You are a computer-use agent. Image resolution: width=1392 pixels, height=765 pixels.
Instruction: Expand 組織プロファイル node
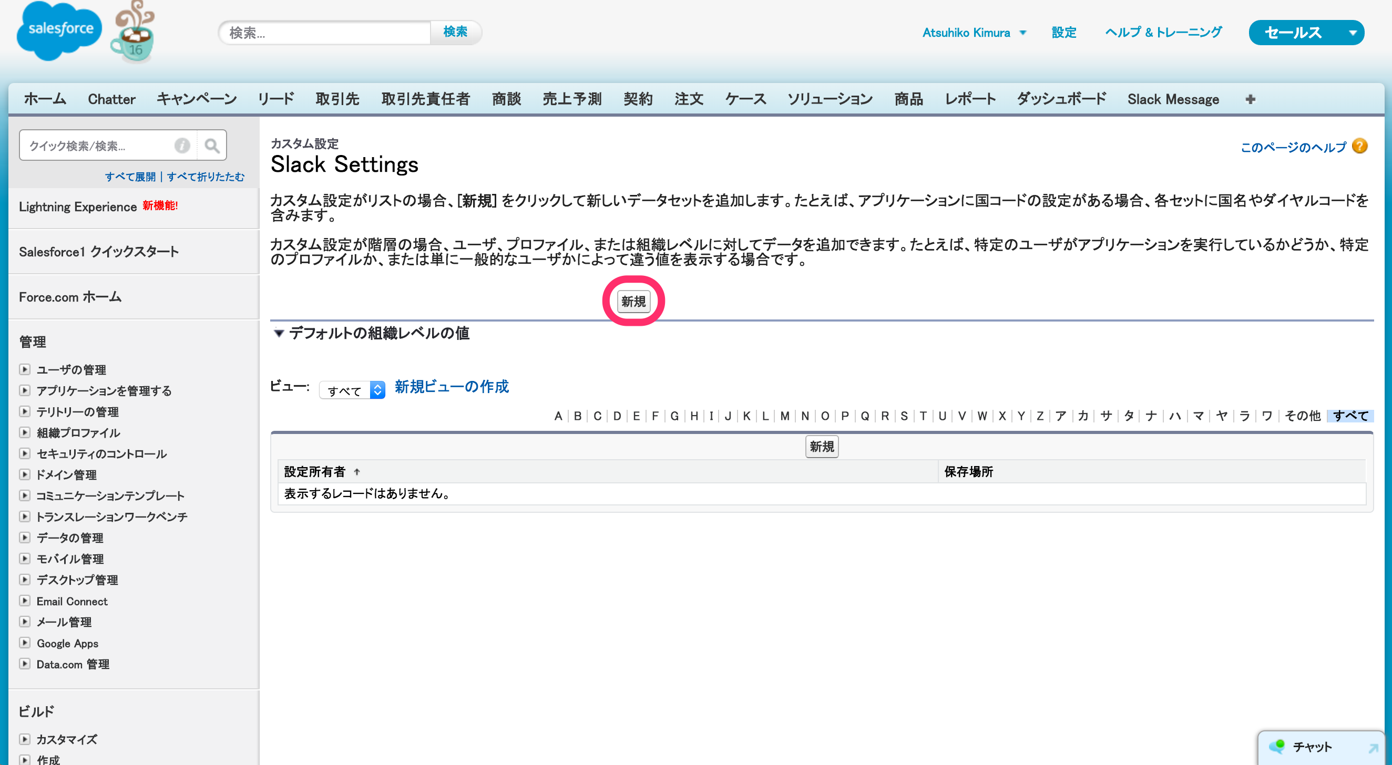tap(24, 433)
